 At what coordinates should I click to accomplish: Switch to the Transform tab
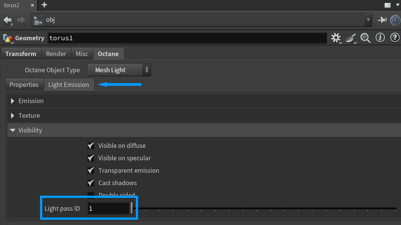tap(21, 54)
